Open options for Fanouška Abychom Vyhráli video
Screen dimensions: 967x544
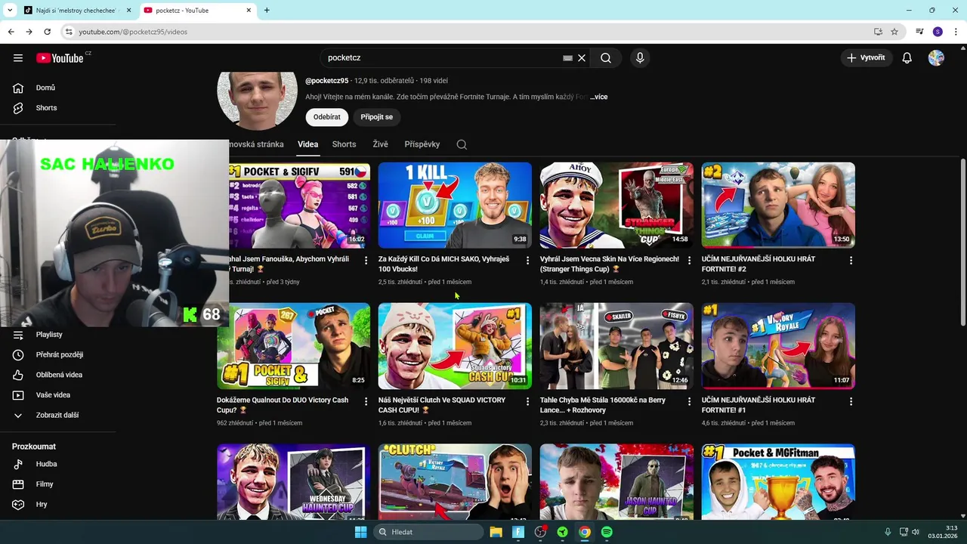[366, 261]
